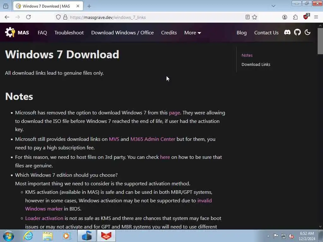This screenshot has width=323, height=242.
Task: Bookmark this page with the star
Action: click(x=255, y=17)
